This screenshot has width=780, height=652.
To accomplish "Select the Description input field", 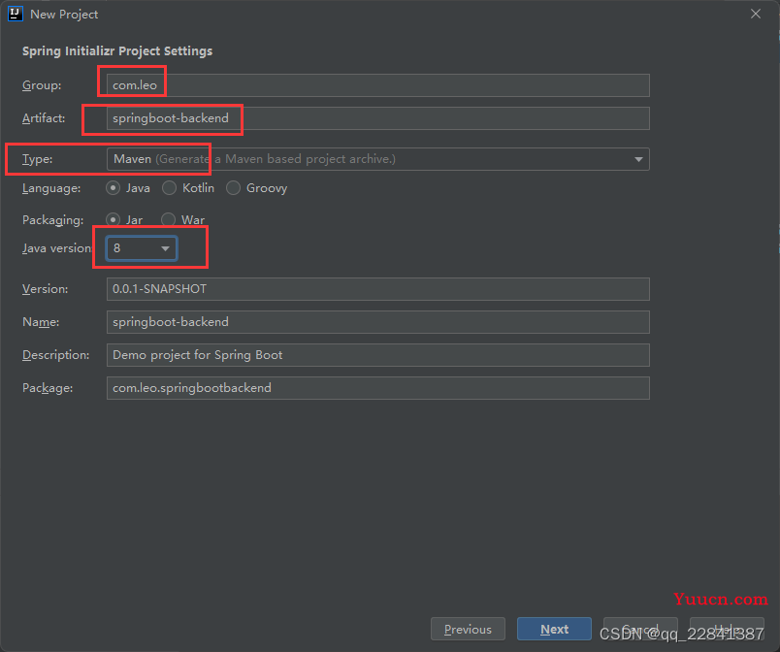I will pyautogui.click(x=377, y=355).
